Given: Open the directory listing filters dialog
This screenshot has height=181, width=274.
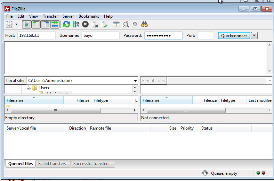Looking at the screenshot, I should coord(116,24).
